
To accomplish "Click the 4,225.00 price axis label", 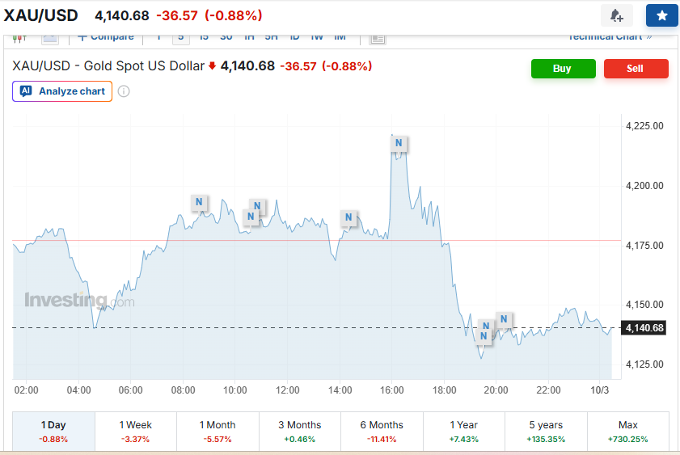I will (644, 126).
